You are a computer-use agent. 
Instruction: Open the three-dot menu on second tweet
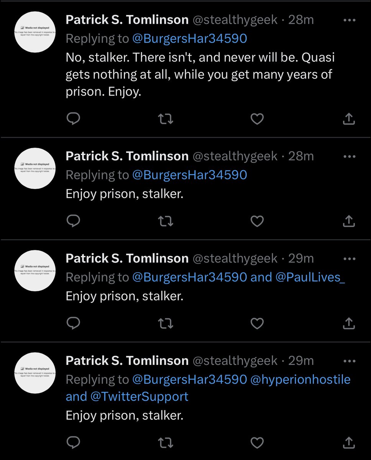(x=350, y=156)
